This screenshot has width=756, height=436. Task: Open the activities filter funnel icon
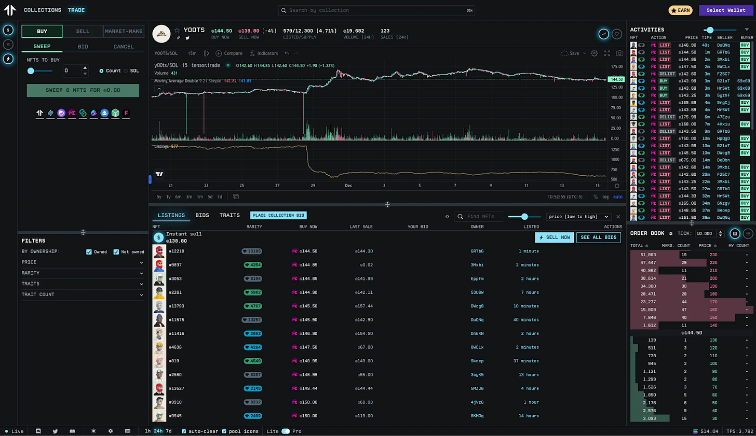[x=747, y=30]
